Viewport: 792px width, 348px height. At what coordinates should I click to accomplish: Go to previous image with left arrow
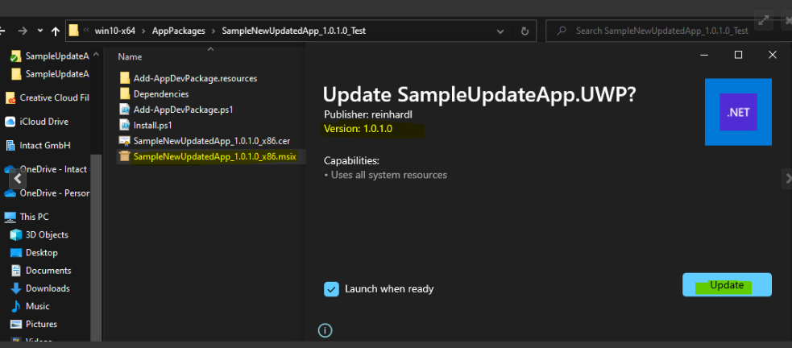pos(18,178)
